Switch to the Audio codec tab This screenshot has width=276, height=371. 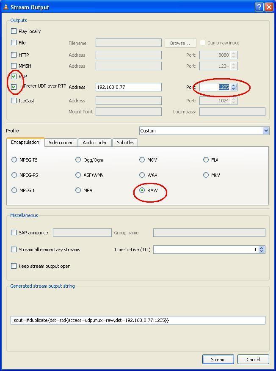click(x=95, y=143)
